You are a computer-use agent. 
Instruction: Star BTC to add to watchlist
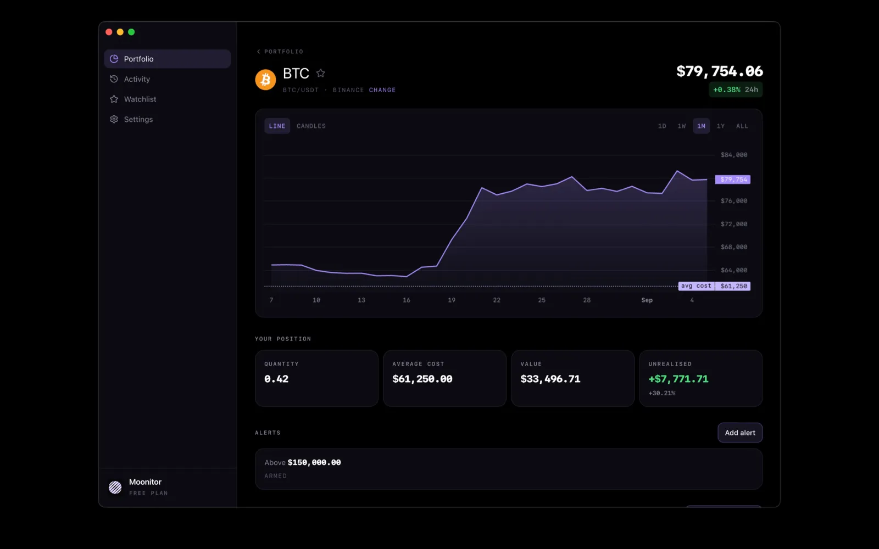click(321, 73)
